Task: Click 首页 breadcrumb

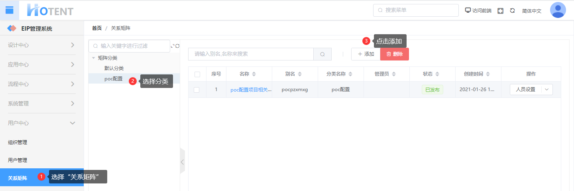Action: coord(97,28)
